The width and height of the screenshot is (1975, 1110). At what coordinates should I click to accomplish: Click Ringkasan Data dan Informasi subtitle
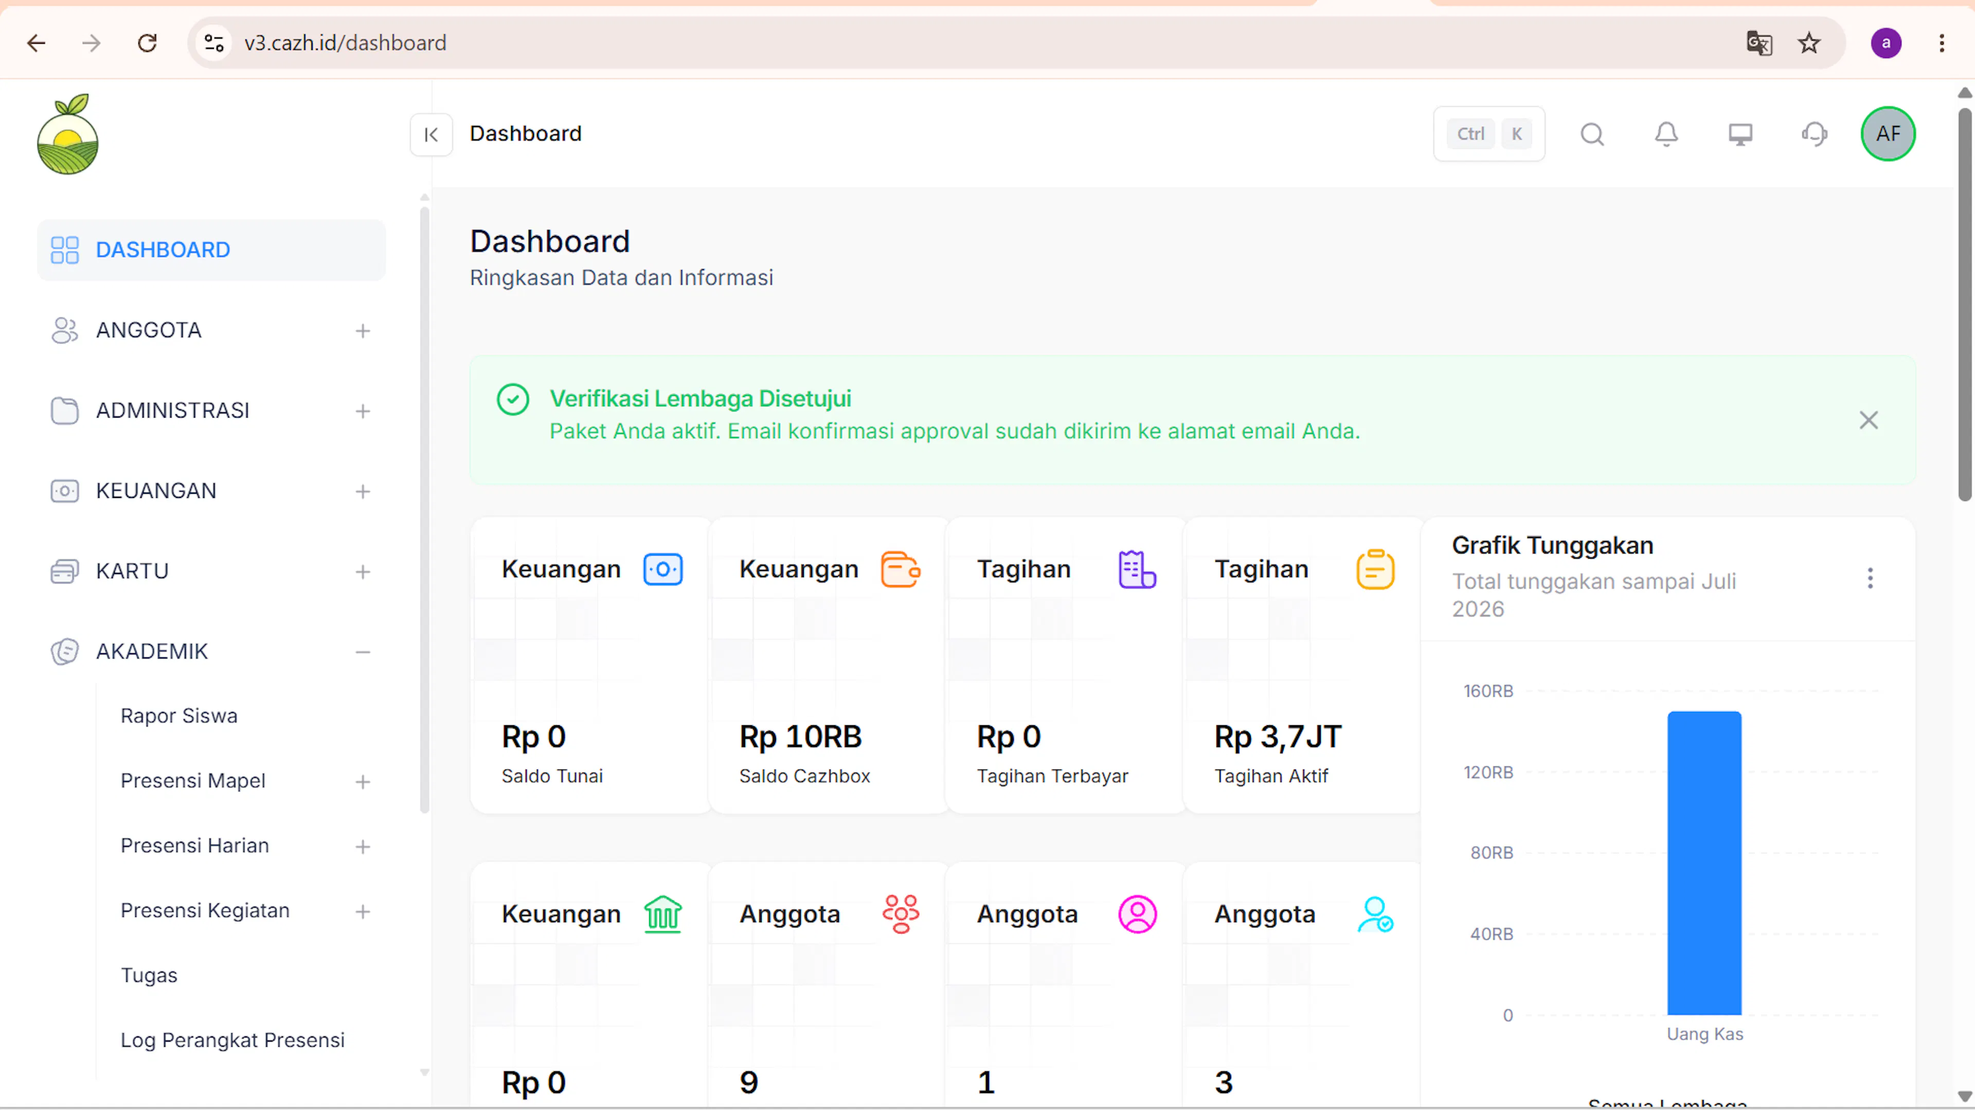pyautogui.click(x=621, y=278)
